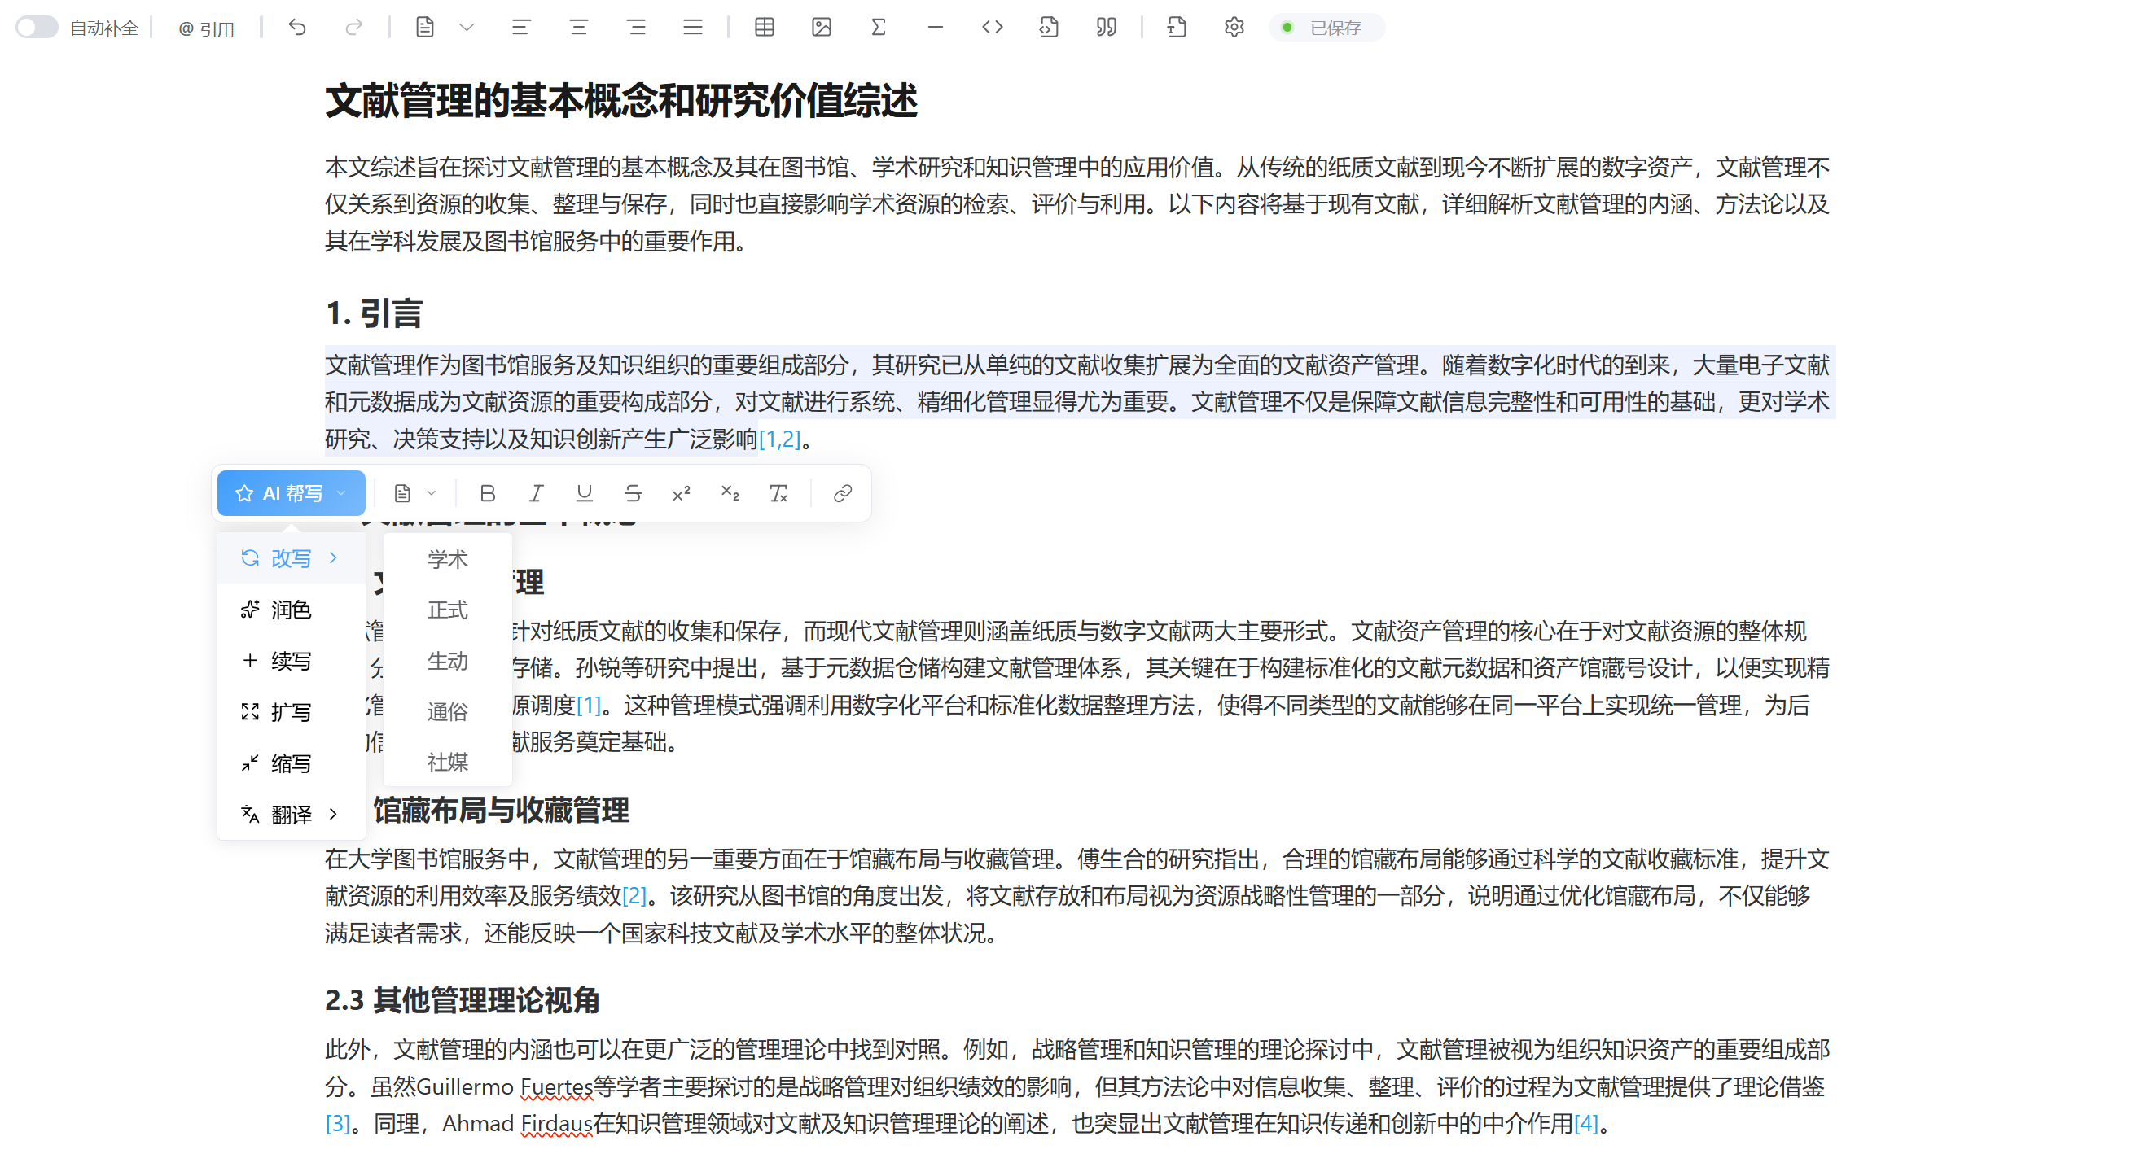Insert a quote block icon

coord(1106,28)
